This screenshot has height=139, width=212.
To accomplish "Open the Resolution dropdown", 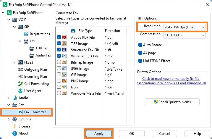I will (x=185, y=27).
